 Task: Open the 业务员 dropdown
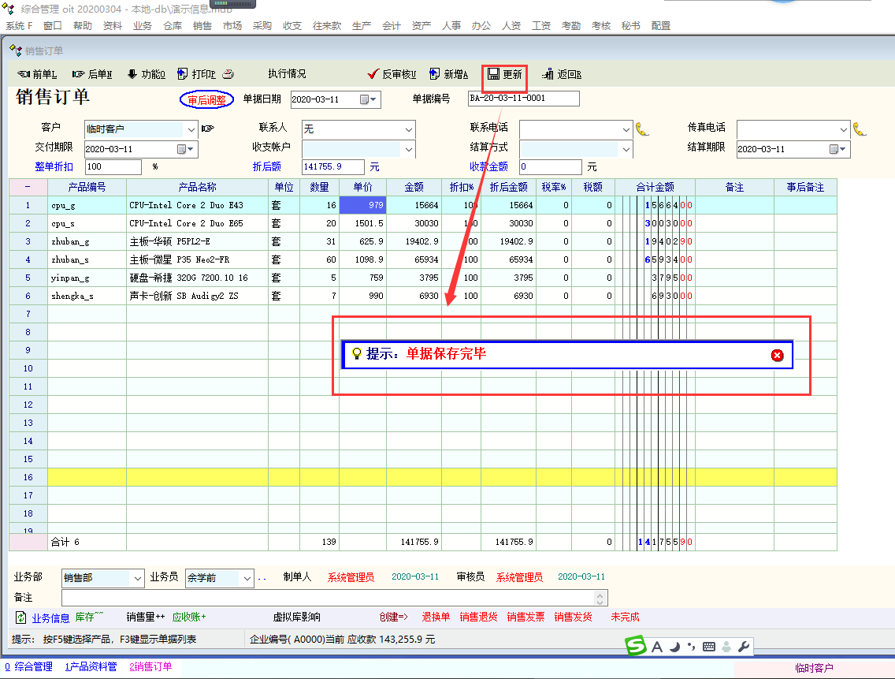pyautogui.click(x=247, y=578)
